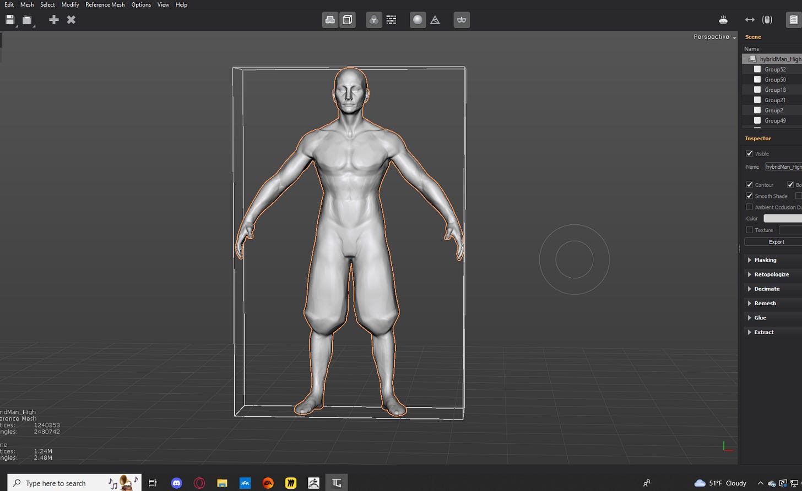This screenshot has width=802, height=491.
Task: Open the Perspective view dropdown
Action: click(x=714, y=37)
